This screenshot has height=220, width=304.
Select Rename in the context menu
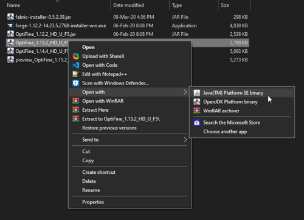tap(91, 190)
